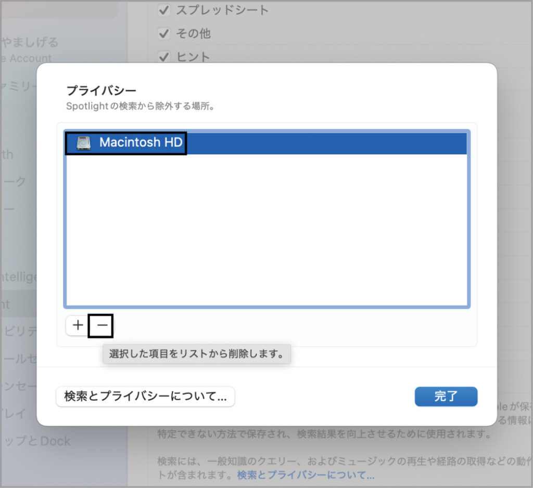Click the plus button to add a location
The width and height of the screenshot is (533, 488).
coord(78,325)
